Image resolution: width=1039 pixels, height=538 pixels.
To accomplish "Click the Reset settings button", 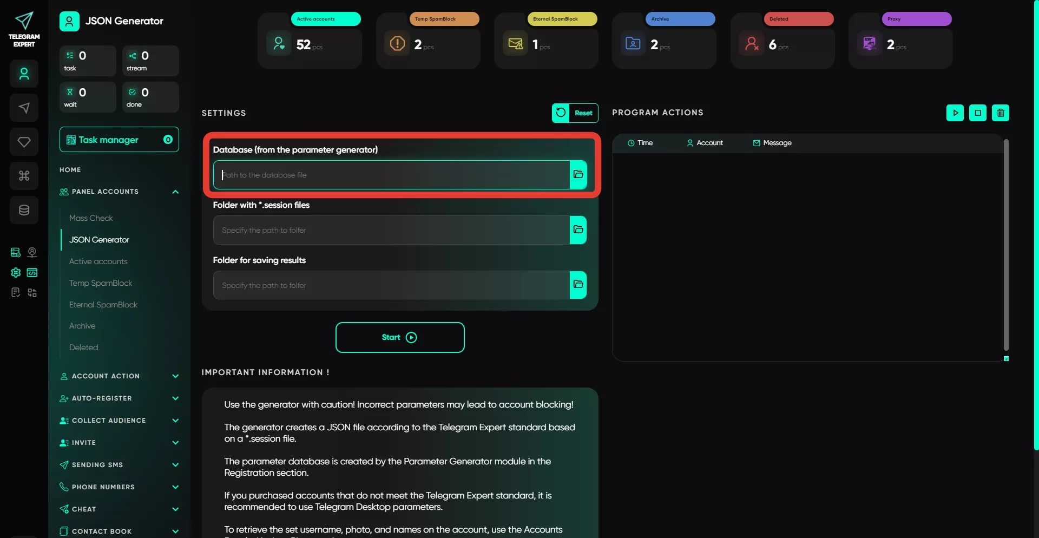I will pyautogui.click(x=575, y=113).
